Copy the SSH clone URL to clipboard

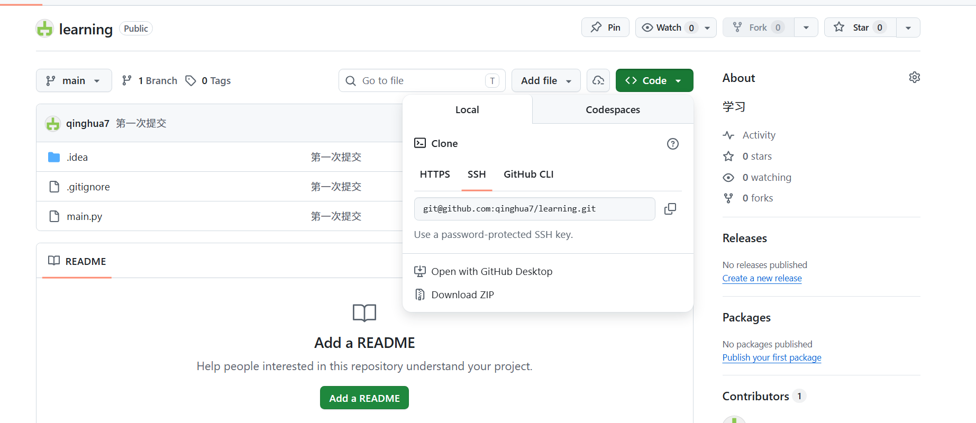tap(670, 209)
